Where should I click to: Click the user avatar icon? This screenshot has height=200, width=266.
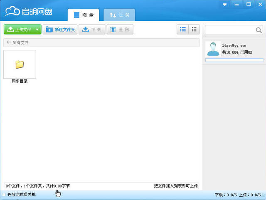click(x=213, y=49)
